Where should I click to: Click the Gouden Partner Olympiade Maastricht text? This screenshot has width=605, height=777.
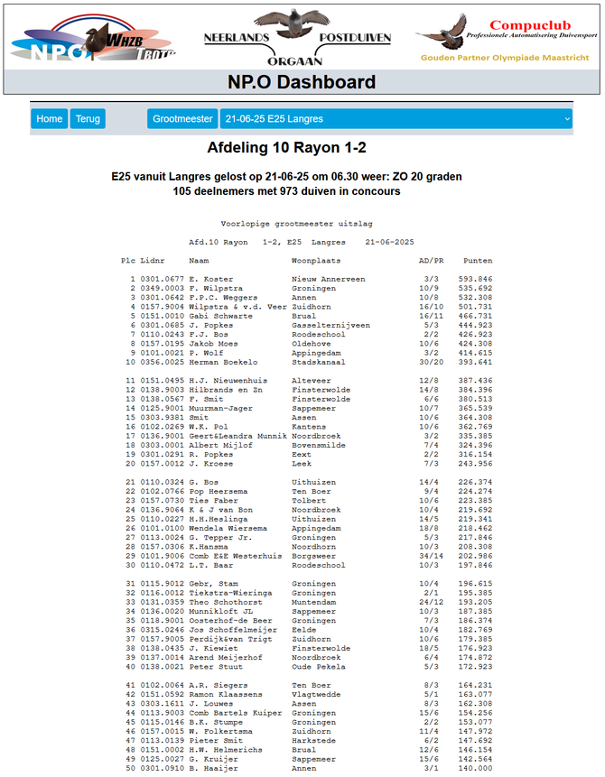[x=505, y=58]
